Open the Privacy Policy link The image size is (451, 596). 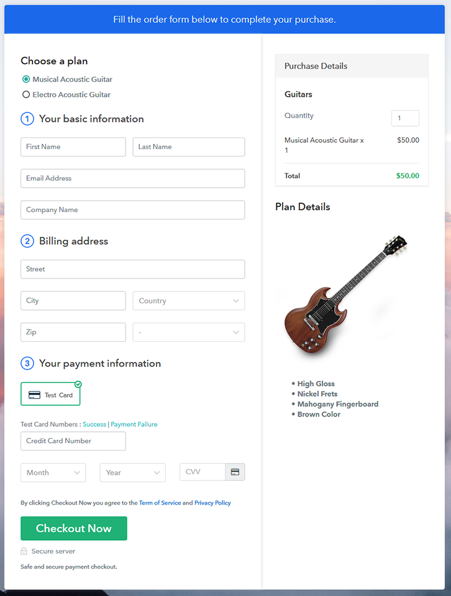coord(212,503)
